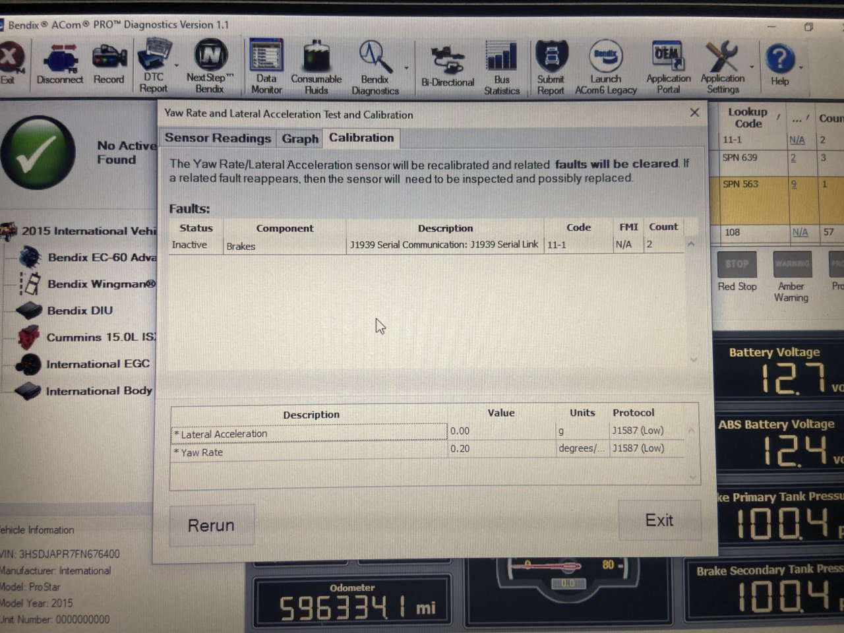844x633 pixels.
Task: Select the Calibration tab
Action: [361, 137]
